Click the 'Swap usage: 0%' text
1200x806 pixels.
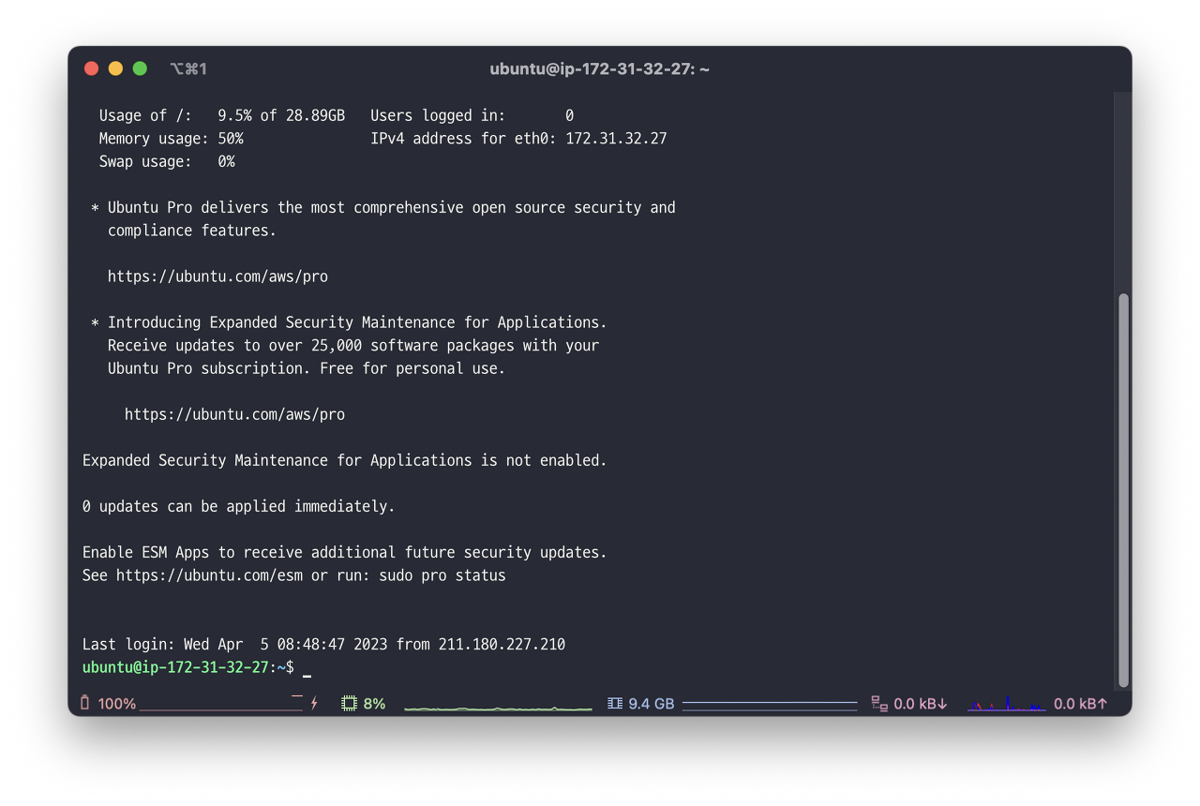167,161
